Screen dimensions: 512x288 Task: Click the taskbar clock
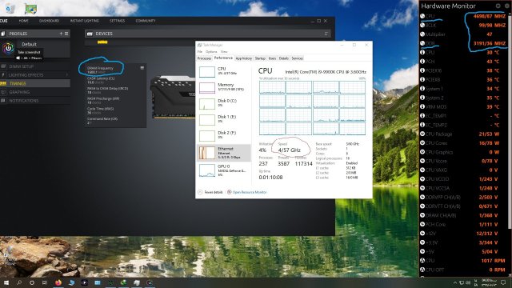[x=489, y=282]
